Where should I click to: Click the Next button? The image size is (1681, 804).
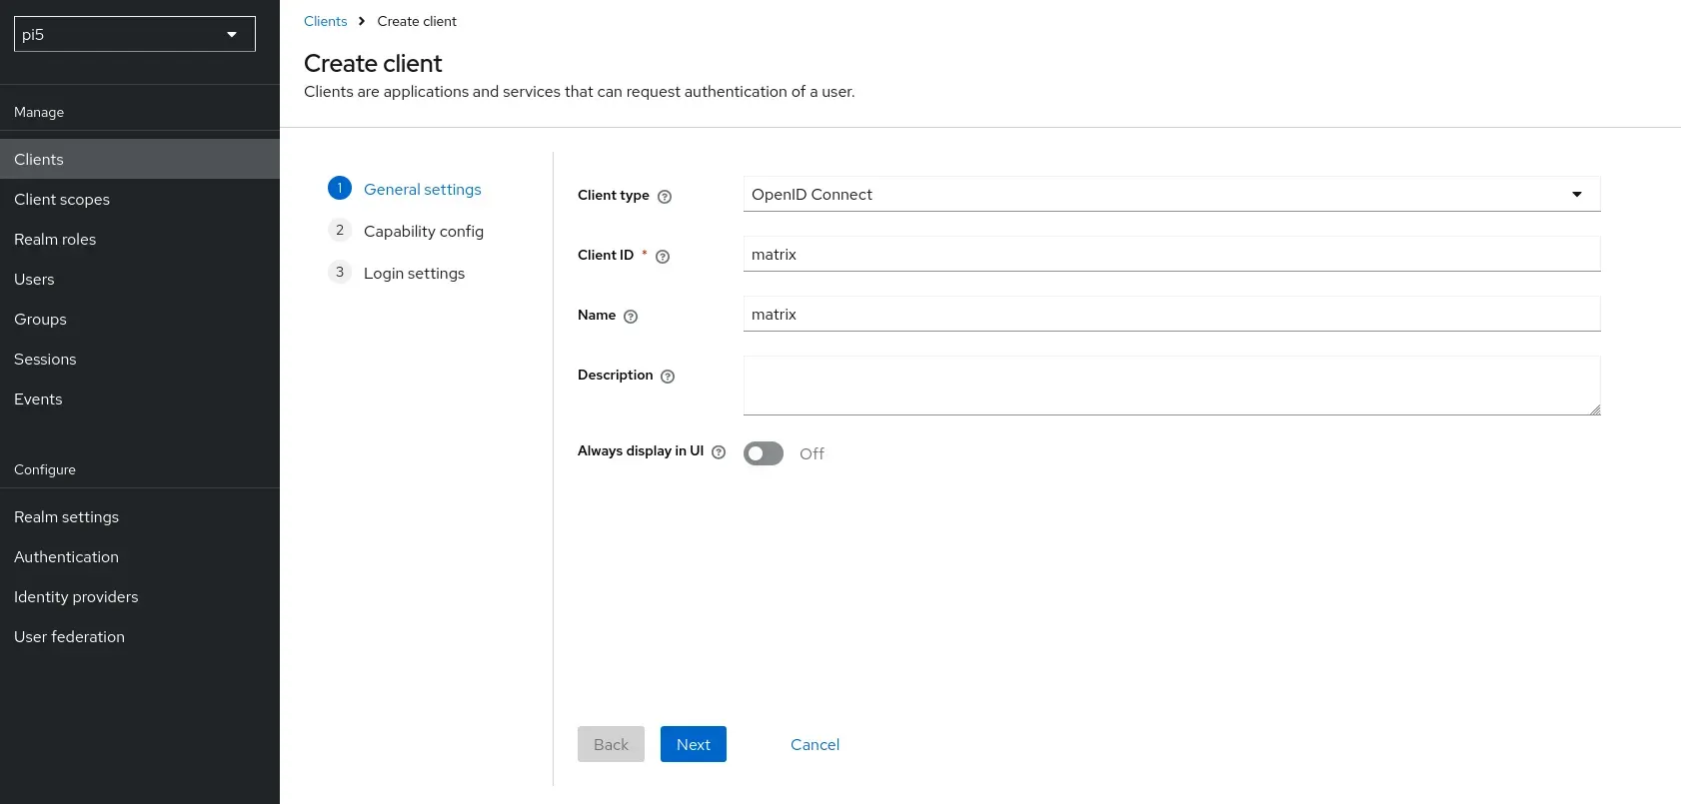[x=694, y=744]
